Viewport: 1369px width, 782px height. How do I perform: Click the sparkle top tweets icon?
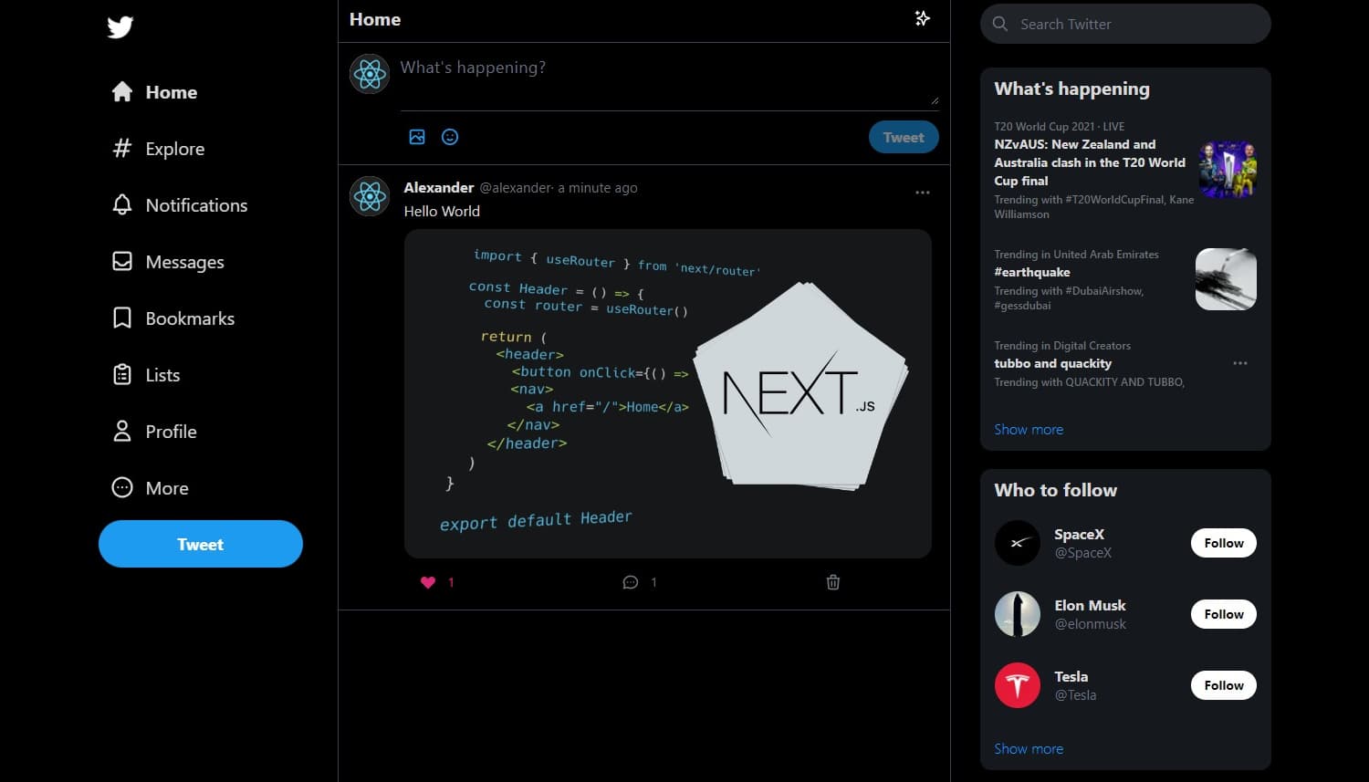(923, 18)
